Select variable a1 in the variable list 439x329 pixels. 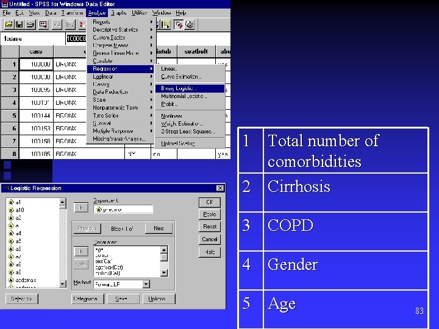pyautogui.click(x=15, y=202)
